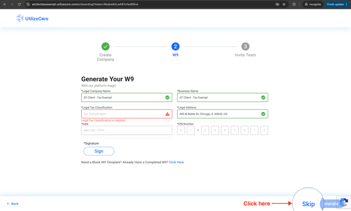Click last EIN digit box showing 8
351x211 pixels.
[264, 130]
